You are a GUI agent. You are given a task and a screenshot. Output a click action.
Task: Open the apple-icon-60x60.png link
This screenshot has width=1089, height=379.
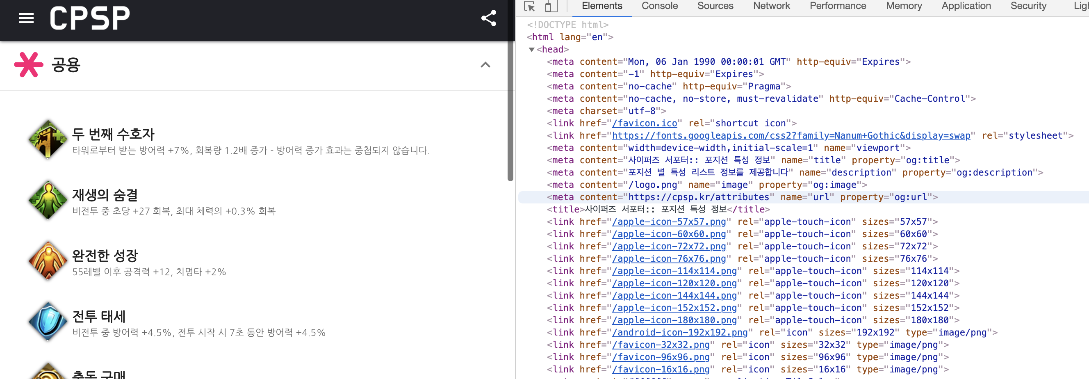click(669, 234)
